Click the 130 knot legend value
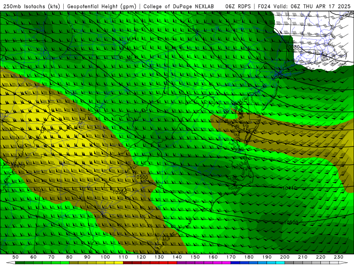The width and height of the screenshot is (354, 265). point(159,257)
